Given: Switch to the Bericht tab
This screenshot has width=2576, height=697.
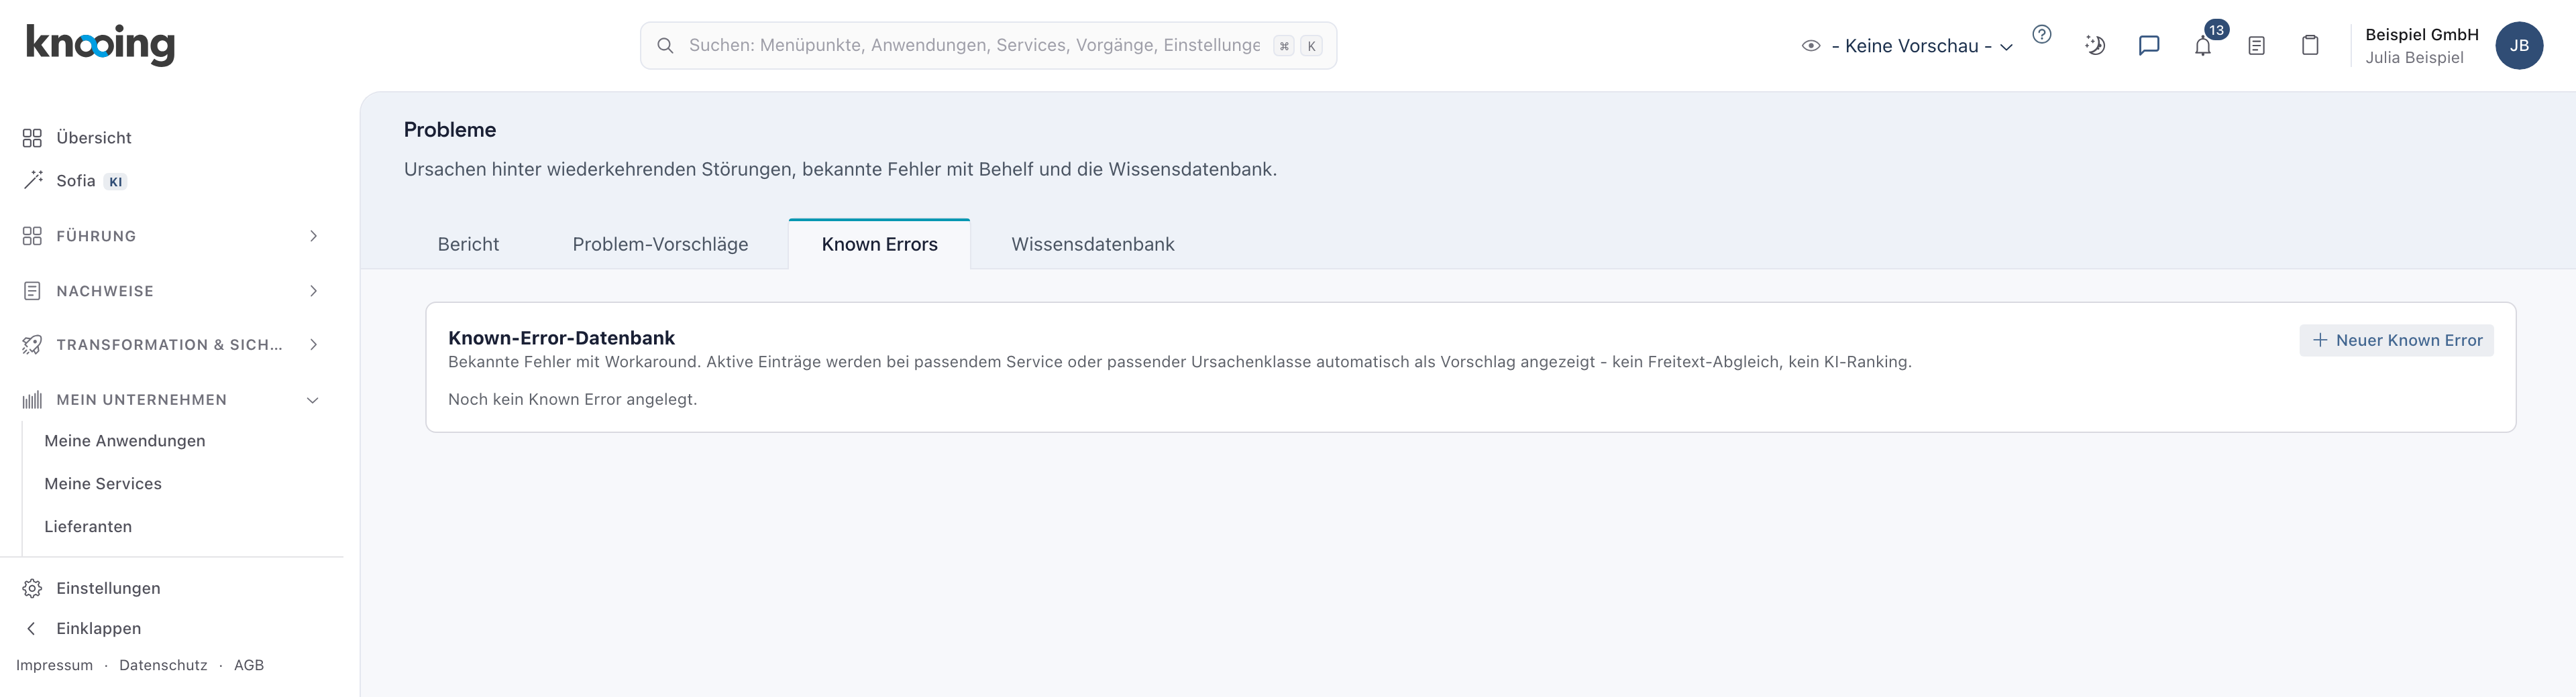Looking at the screenshot, I should [468, 245].
